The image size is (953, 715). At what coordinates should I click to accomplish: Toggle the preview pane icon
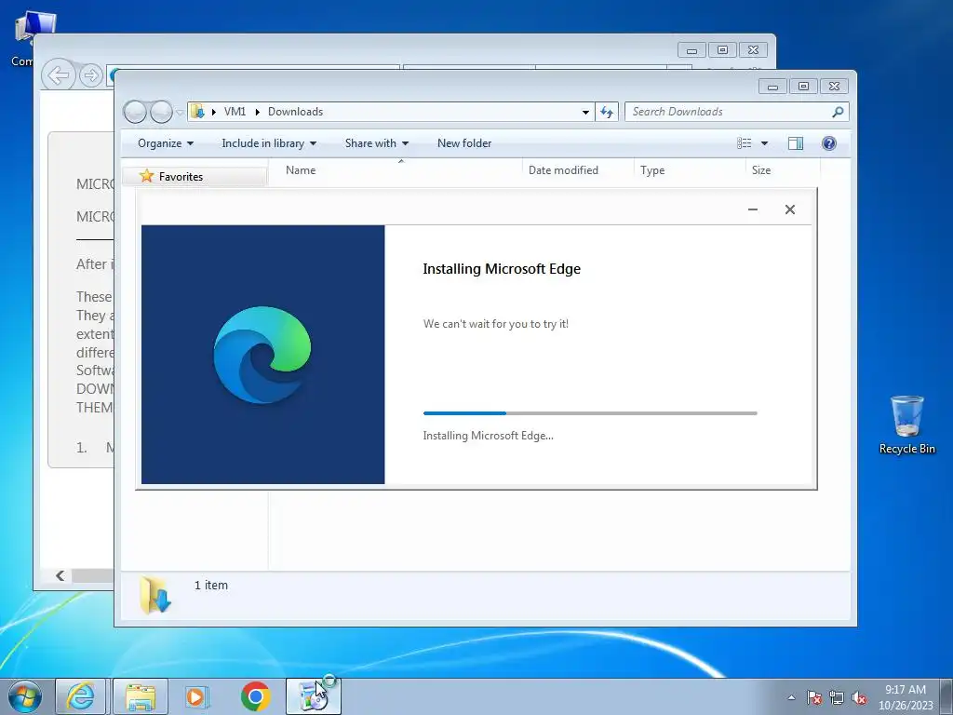pos(796,143)
